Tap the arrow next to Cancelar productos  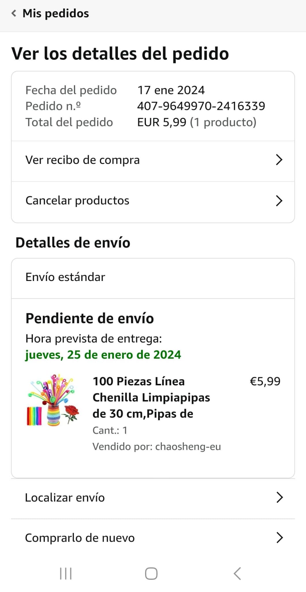click(x=279, y=201)
